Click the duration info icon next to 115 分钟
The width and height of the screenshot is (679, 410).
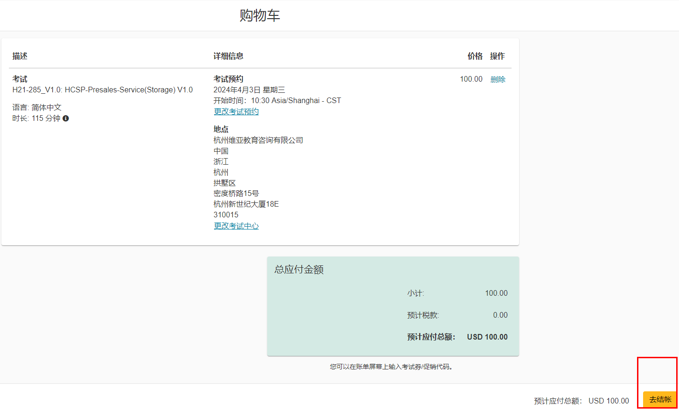click(x=66, y=118)
